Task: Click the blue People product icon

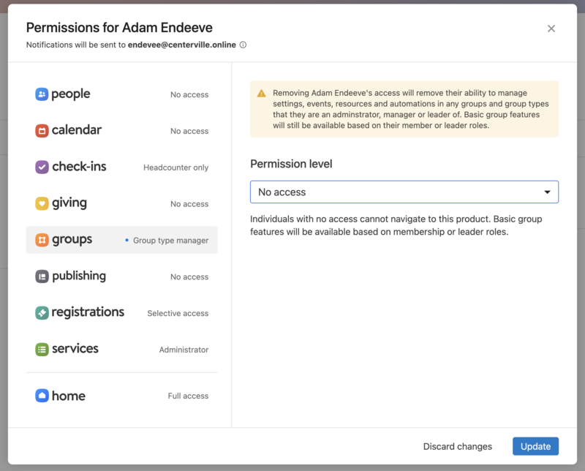Action: [x=42, y=94]
